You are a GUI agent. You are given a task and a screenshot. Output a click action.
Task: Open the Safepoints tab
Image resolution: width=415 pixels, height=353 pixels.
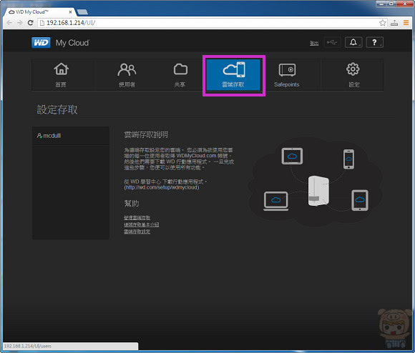(287, 75)
